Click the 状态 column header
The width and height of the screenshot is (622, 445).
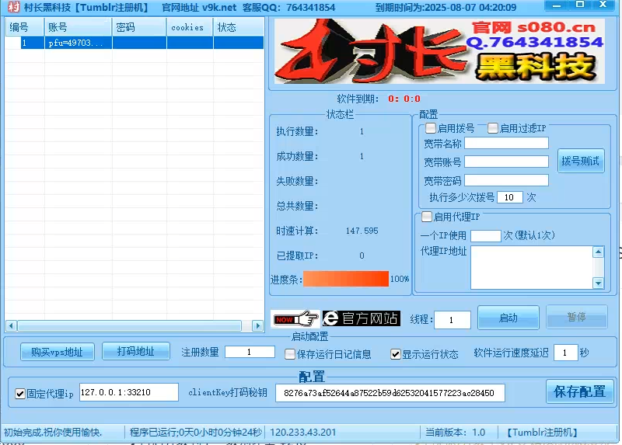239,27
